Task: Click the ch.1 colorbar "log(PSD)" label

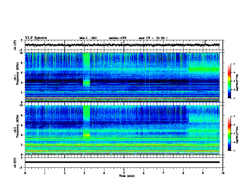Action: (237, 83)
